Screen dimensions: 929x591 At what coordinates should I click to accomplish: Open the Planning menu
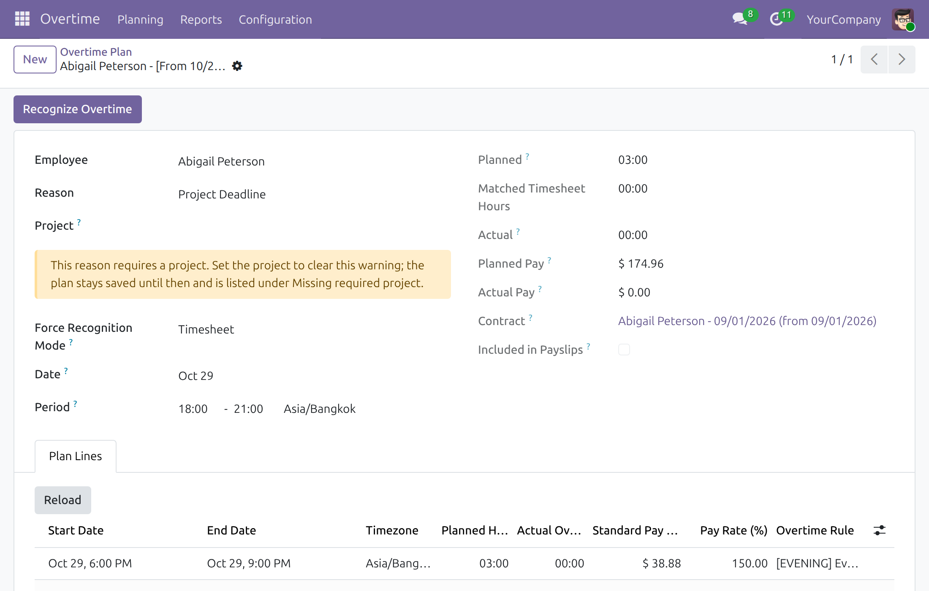tap(140, 19)
